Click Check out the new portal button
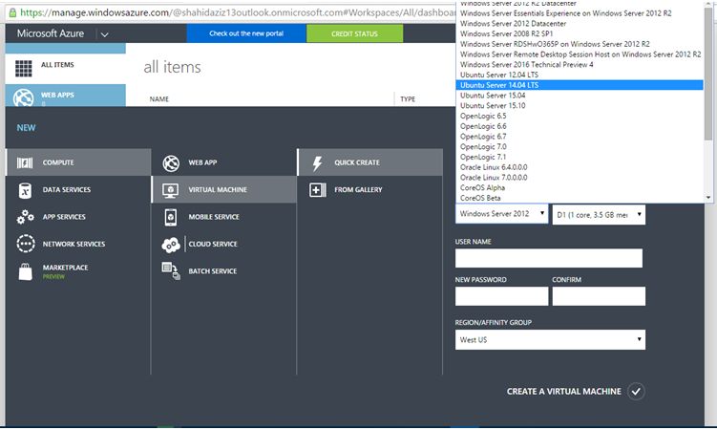717x430 pixels. pyautogui.click(x=246, y=33)
